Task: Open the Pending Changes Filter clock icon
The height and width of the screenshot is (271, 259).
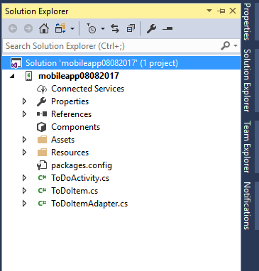Action: click(x=91, y=28)
